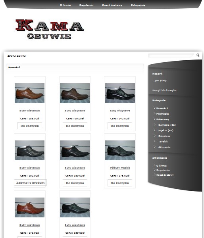Open the "Torebki" category
Viewport: 204px width, 238px height.
click(163, 142)
